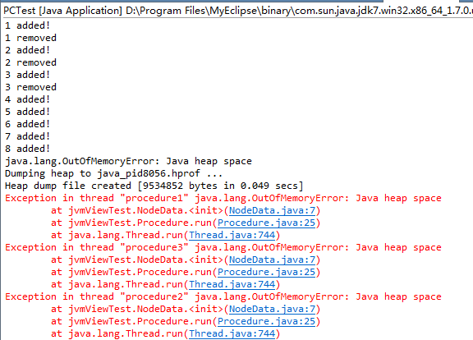Click the '5 added!' console line

(x=27, y=112)
